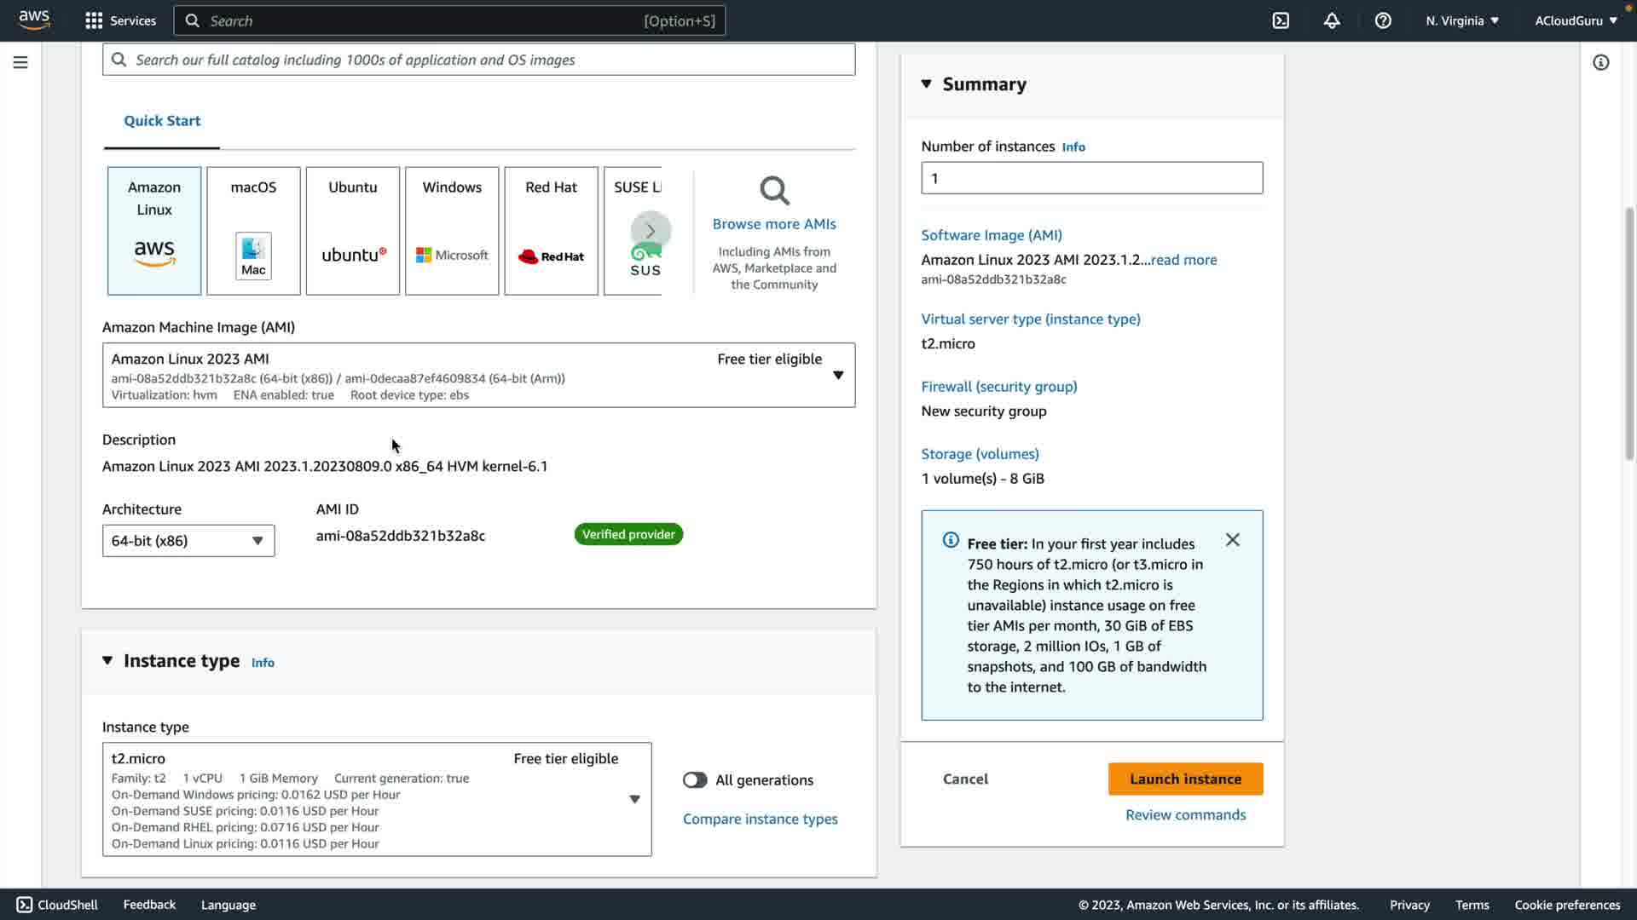Toggle All generations switch
Screen dimensions: 1637x920
point(695,779)
